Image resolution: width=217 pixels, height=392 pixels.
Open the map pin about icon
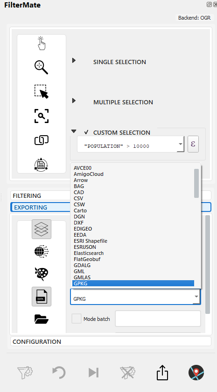196,373
